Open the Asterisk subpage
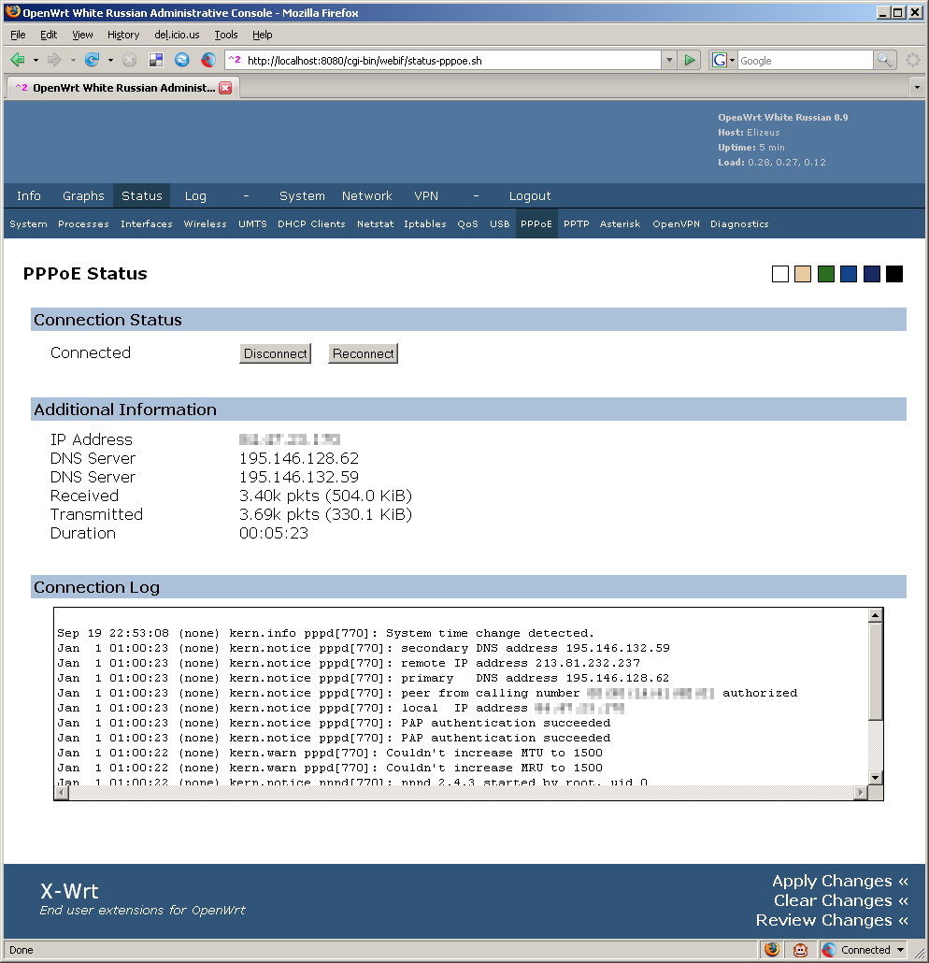Viewport: 929px width, 963px height. pos(621,224)
